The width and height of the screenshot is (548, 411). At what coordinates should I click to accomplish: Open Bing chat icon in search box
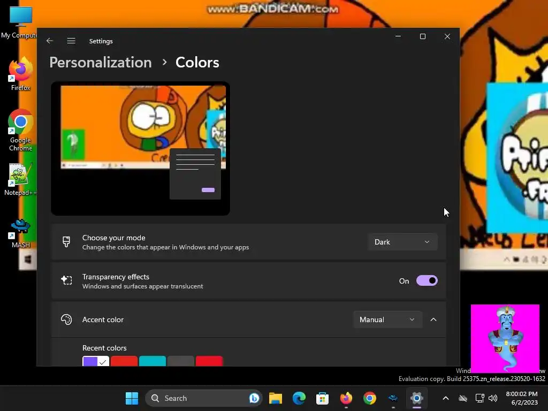[x=254, y=398]
